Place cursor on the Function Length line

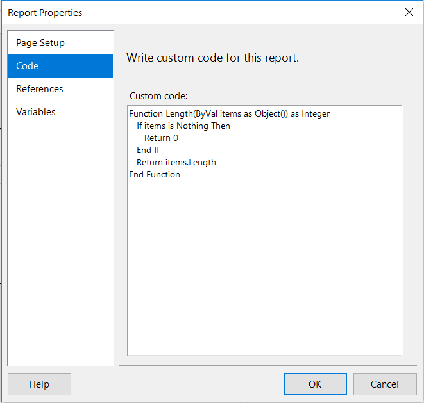click(x=229, y=114)
